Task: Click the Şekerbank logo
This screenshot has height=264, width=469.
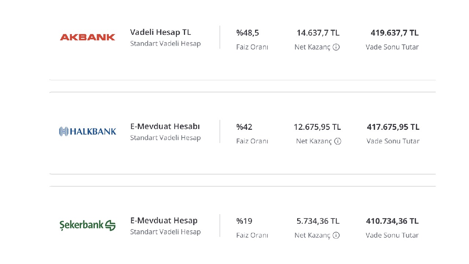Action: coord(88,225)
